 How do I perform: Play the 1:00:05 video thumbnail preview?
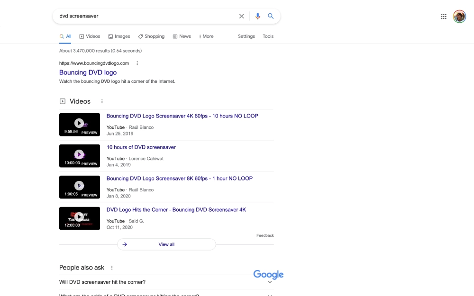tap(80, 187)
